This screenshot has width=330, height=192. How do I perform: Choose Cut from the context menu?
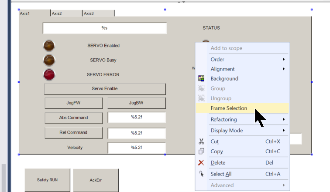tap(242, 141)
